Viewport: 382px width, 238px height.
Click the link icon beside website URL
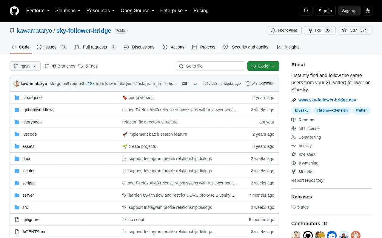click(x=294, y=100)
